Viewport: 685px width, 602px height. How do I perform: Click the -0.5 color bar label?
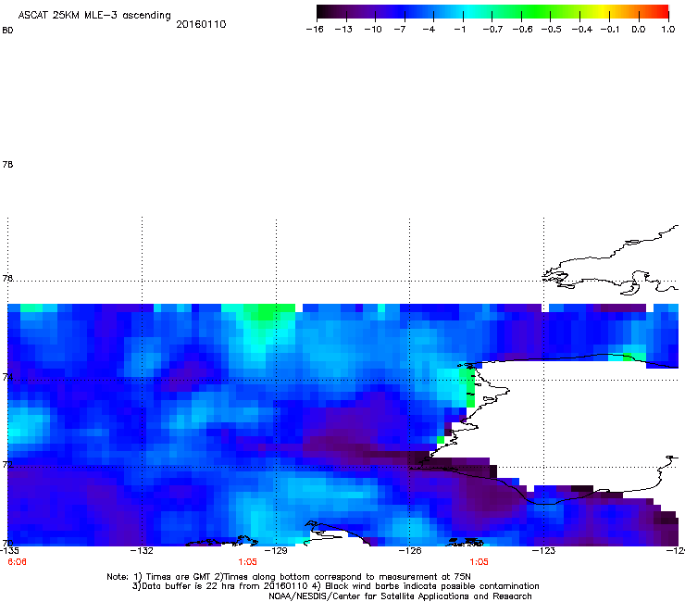(551, 30)
